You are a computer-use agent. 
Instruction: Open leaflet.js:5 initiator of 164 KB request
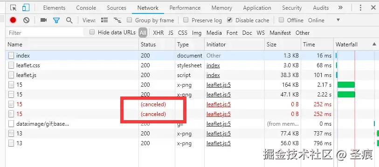219,85
